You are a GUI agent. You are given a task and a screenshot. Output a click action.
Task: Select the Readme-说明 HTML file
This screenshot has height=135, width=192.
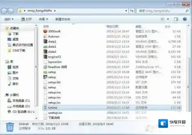coord(57,67)
